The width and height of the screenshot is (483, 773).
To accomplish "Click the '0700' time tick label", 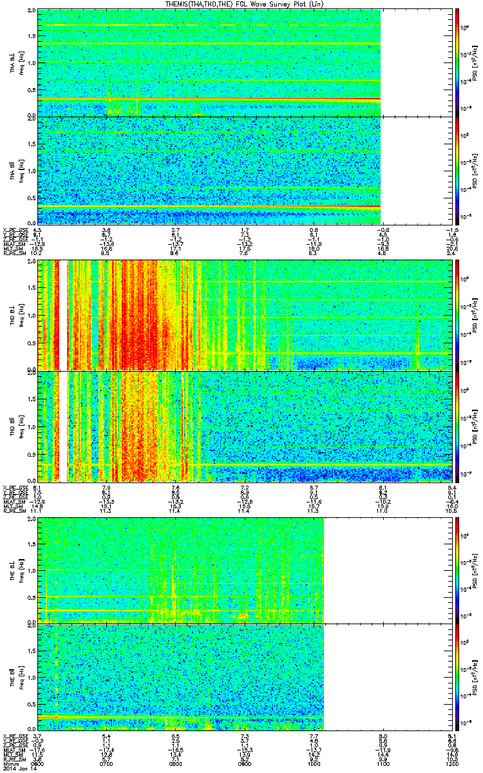I will pos(107,764).
